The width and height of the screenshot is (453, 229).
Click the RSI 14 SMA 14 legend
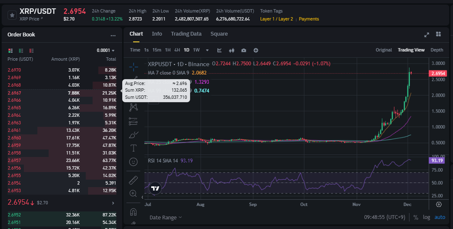[x=163, y=161]
